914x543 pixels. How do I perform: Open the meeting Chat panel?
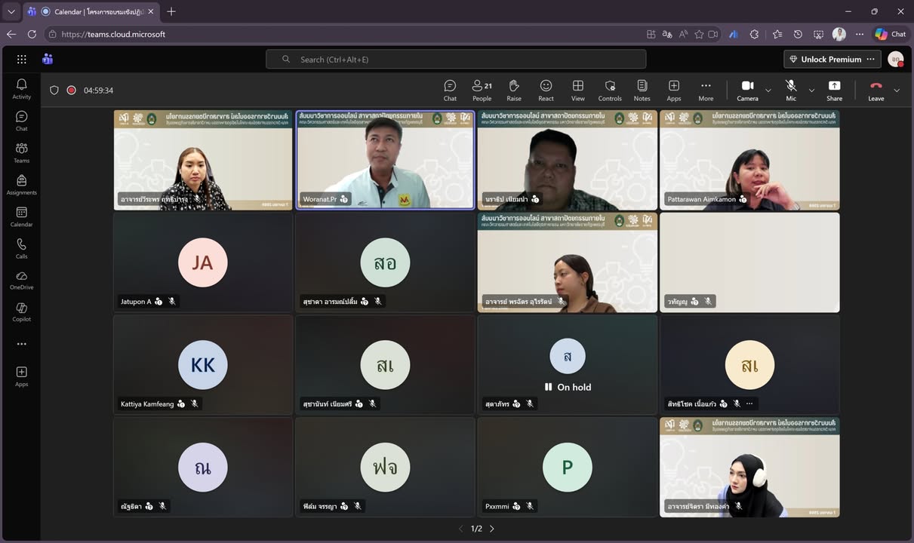point(450,90)
